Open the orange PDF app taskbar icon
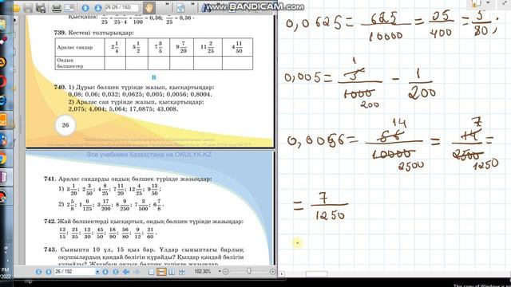 click(x=3, y=120)
